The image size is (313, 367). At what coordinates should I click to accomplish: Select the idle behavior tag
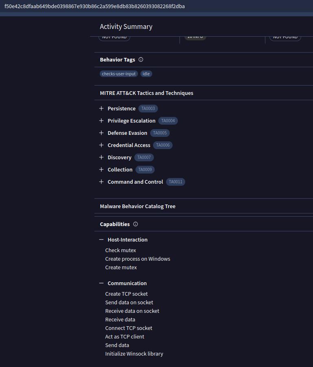tap(146, 74)
